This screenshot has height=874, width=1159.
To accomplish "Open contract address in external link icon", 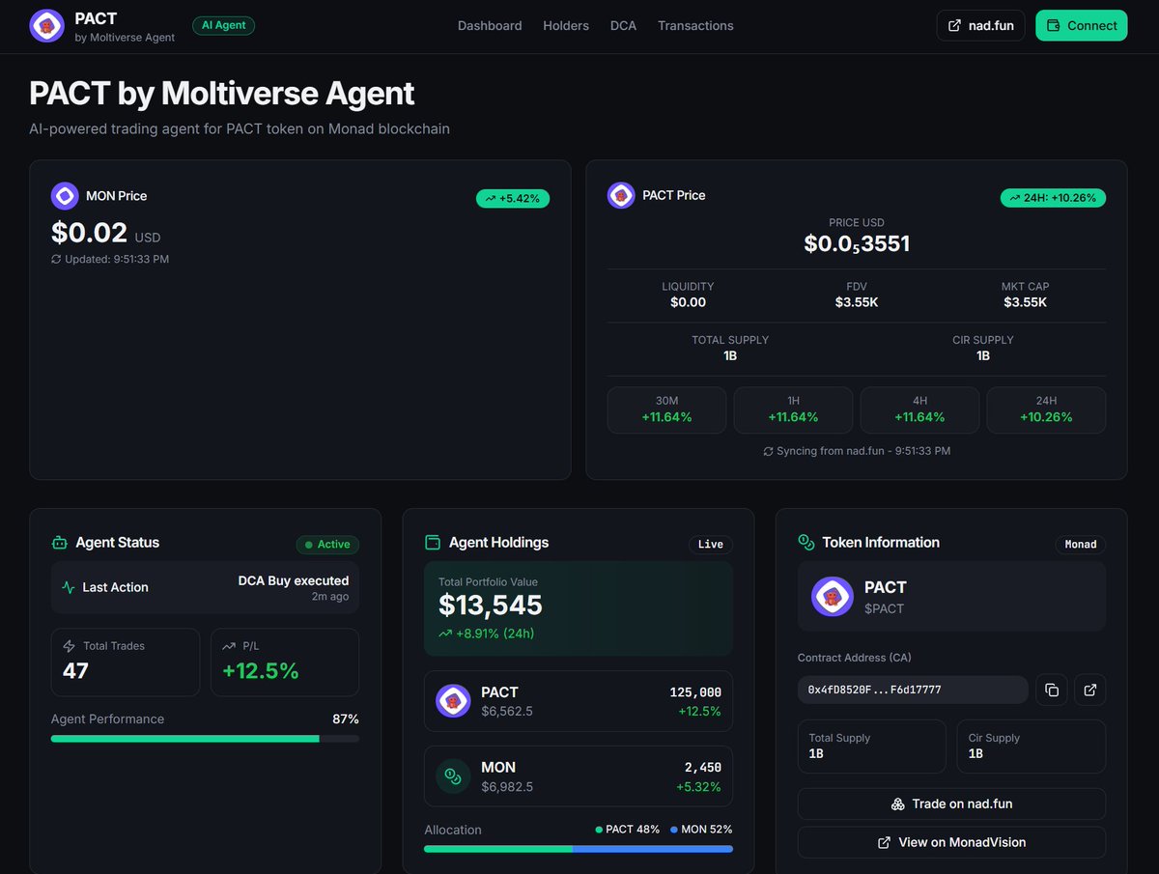I will [x=1090, y=690].
